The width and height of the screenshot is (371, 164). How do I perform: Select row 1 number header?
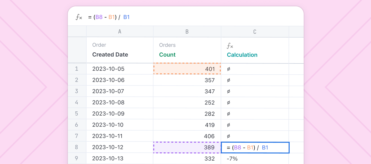[x=77, y=69]
